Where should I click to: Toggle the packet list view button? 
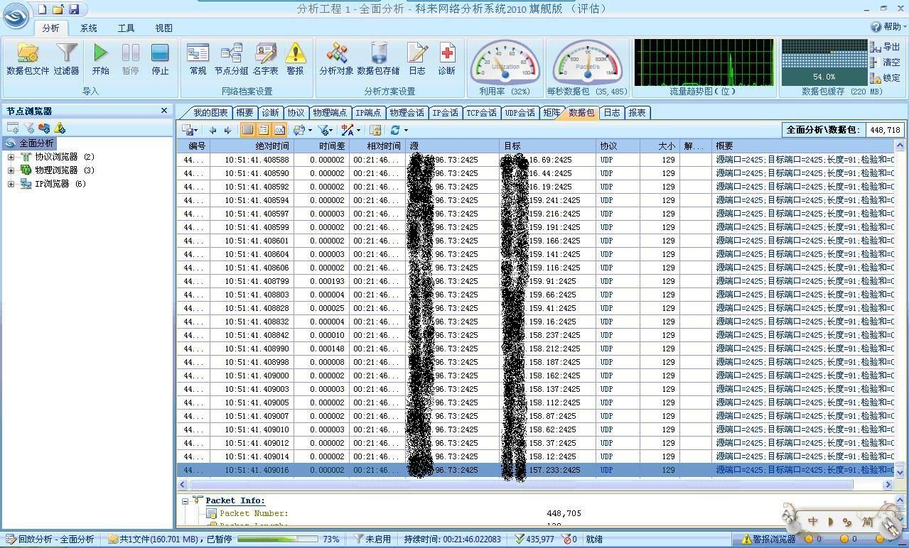pos(247,130)
